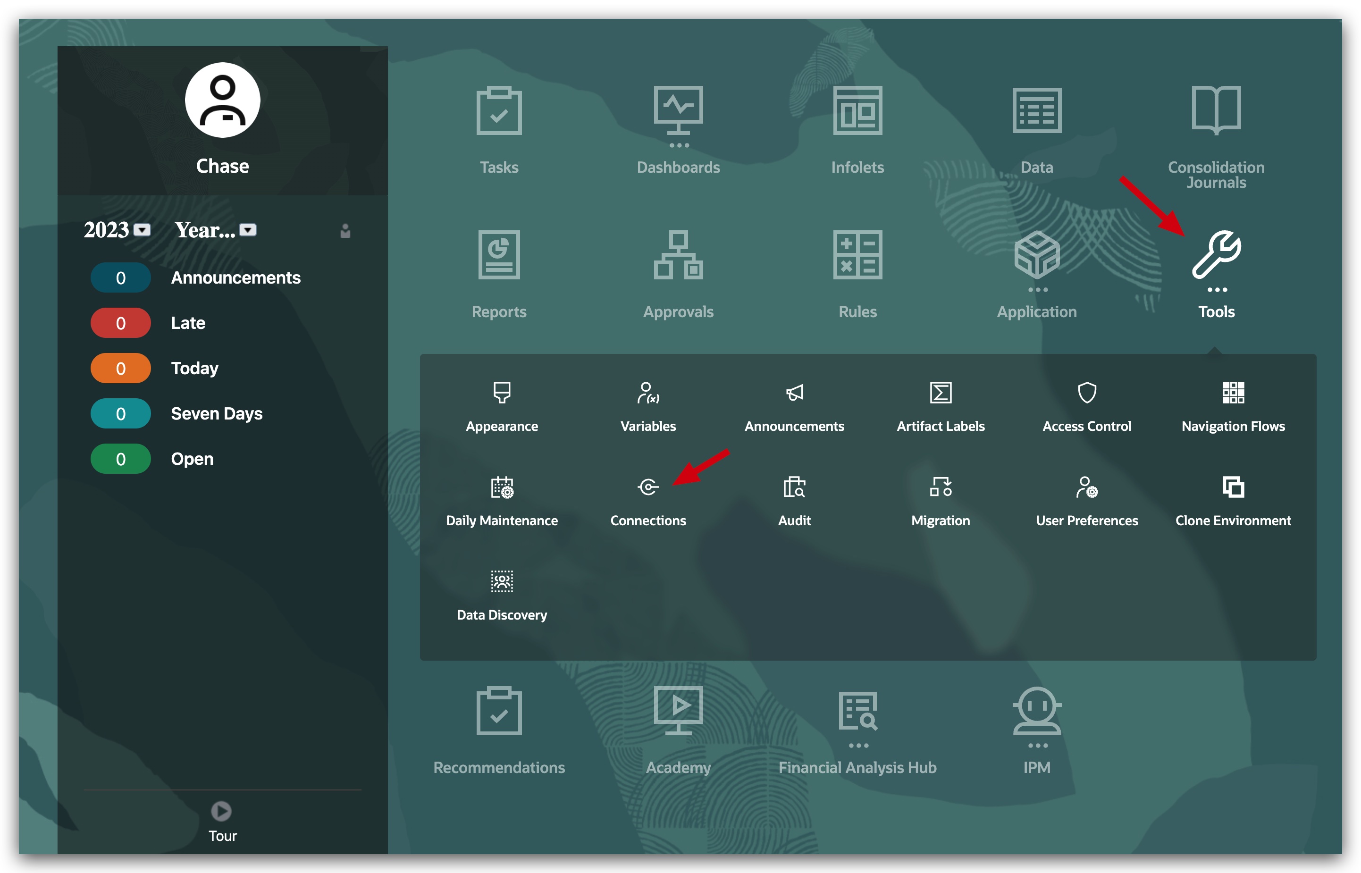Open the Audit icon

coord(794,487)
